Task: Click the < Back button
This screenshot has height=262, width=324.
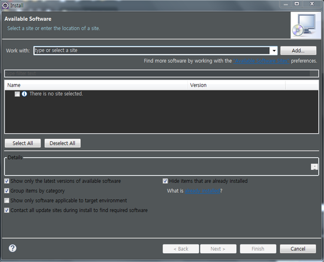Action: coord(181,249)
